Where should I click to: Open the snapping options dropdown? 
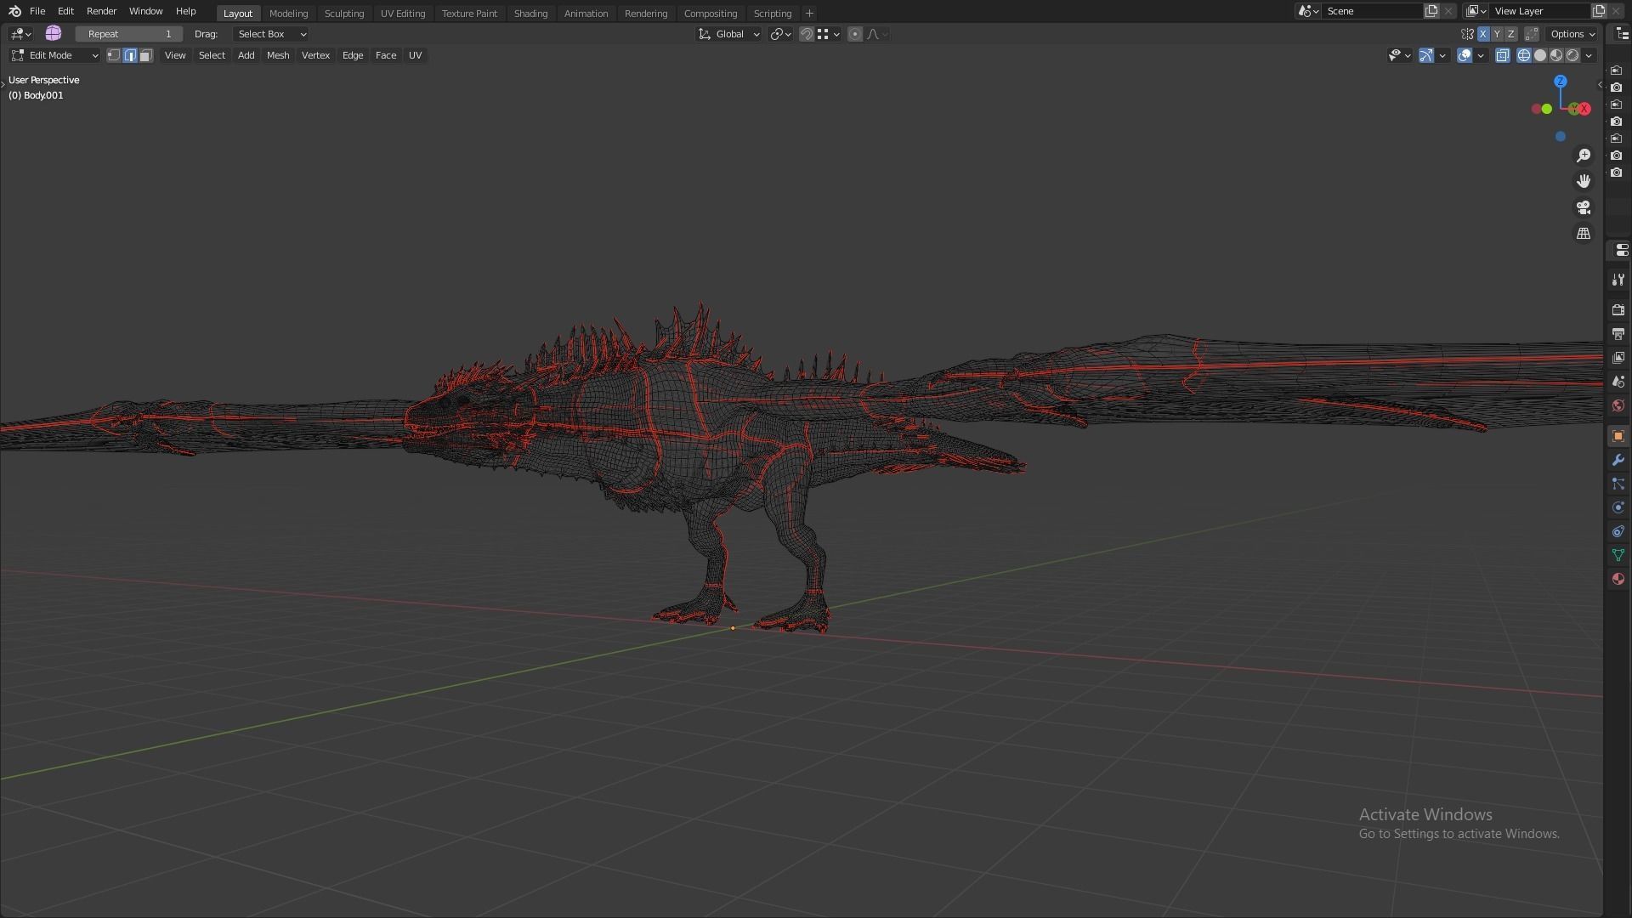[x=829, y=34]
